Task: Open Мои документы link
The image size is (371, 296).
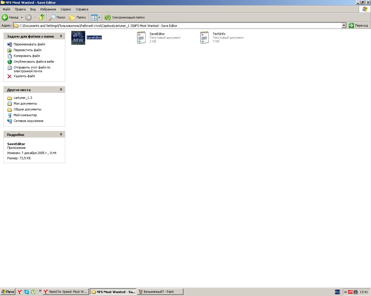Action: pyautogui.click(x=25, y=103)
